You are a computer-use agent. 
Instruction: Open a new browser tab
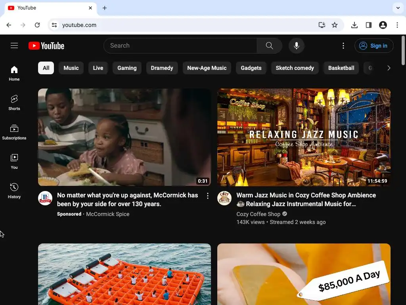[x=105, y=8]
